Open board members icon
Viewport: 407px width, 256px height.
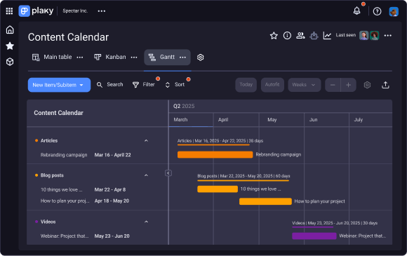click(x=300, y=36)
